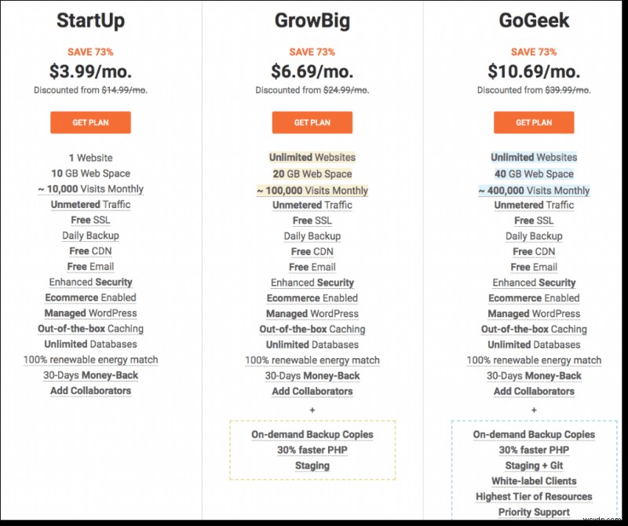Click Ecommerce Enabled in the GrowBig column
Viewport: 628px width, 526px height.
point(312,298)
